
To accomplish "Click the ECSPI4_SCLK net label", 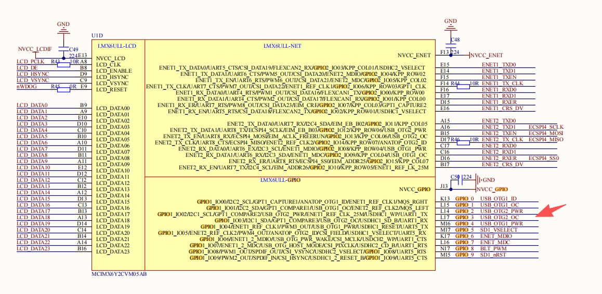I will coord(546,127).
